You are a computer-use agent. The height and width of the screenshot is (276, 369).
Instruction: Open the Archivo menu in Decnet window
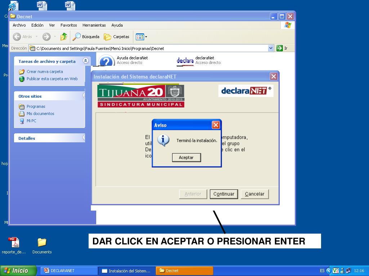point(19,25)
